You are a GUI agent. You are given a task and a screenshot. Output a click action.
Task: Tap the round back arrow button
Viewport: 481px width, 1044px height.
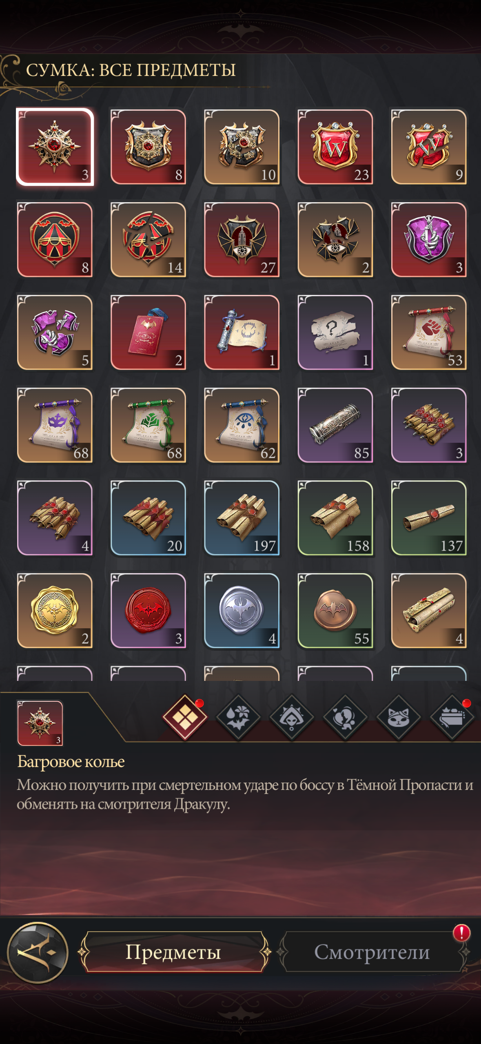click(38, 953)
